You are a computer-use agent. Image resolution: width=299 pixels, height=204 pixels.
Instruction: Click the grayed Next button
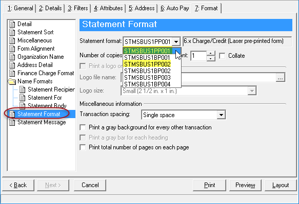click(x=53, y=185)
